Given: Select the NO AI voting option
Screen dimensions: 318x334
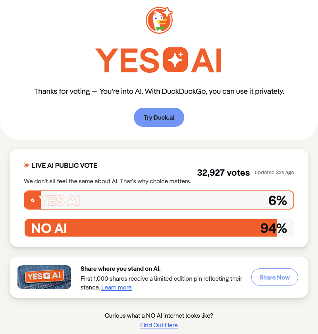Looking at the screenshot, I should tap(159, 228).
